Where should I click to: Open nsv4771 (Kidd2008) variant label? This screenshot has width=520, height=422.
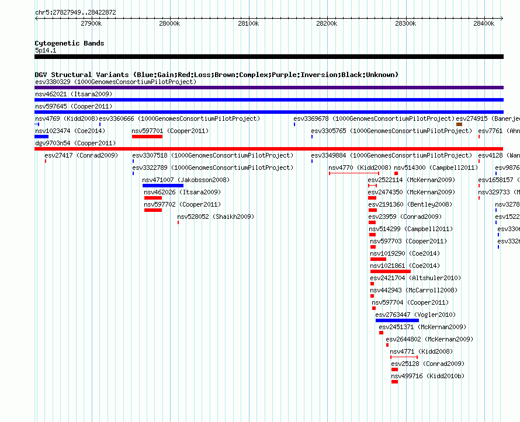421,351
